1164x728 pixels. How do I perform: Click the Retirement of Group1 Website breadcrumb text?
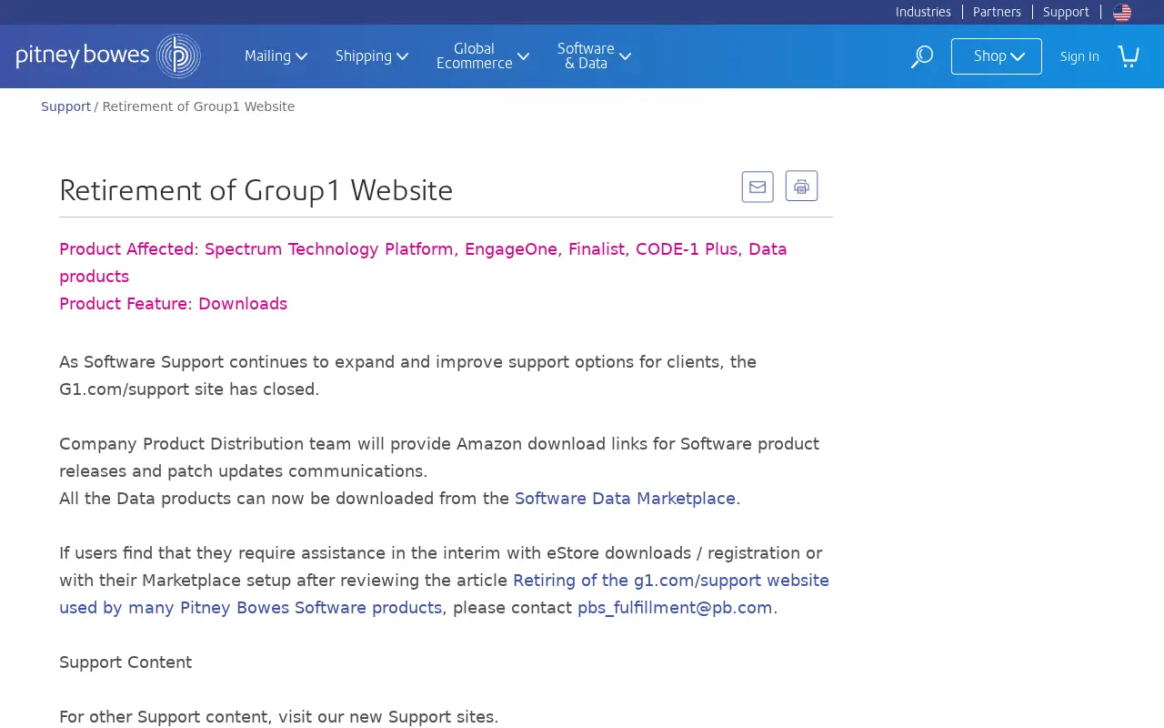click(198, 106)
